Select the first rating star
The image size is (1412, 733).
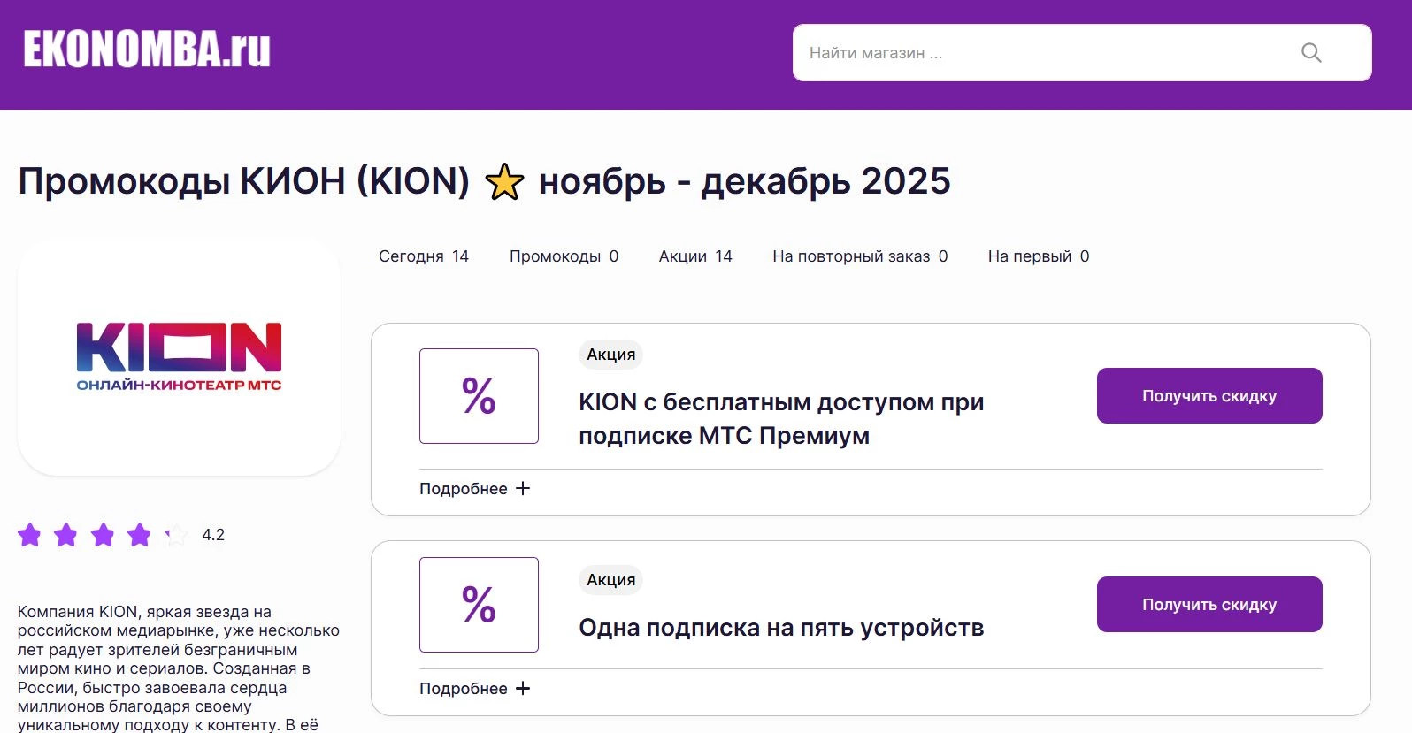(30, 534)
